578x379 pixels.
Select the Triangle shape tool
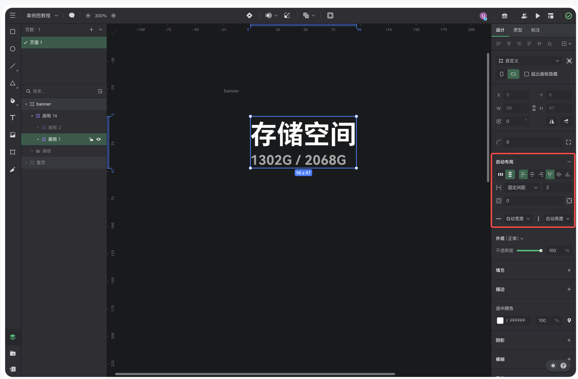point(13,83)
